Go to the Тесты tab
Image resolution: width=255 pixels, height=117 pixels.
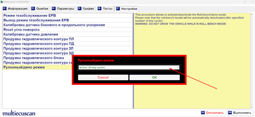105,8
